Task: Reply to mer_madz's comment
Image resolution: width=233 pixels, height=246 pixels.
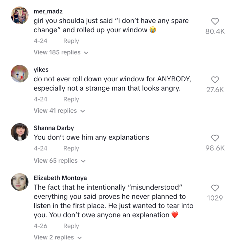Action: [x=71, y=41]
